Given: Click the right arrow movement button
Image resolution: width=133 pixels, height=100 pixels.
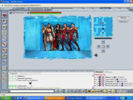Looking at the screenshot, I should click(x=107, y=46).
